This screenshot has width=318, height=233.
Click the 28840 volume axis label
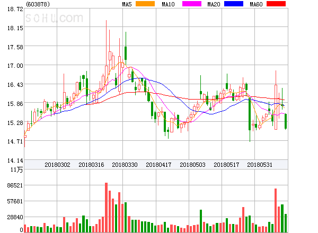[x=15, y=217]
